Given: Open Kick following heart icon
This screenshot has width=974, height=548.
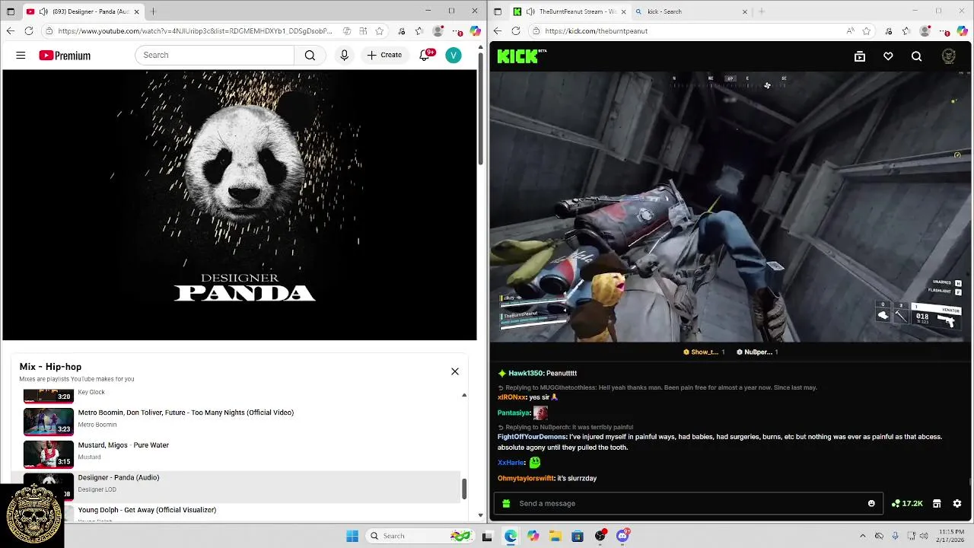Looking at the screenshot, I should (888, 56).
